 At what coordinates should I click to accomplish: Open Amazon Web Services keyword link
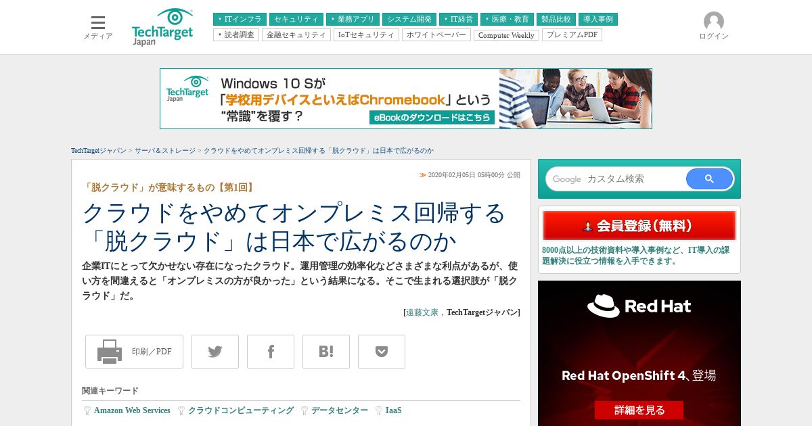point(132,410)
